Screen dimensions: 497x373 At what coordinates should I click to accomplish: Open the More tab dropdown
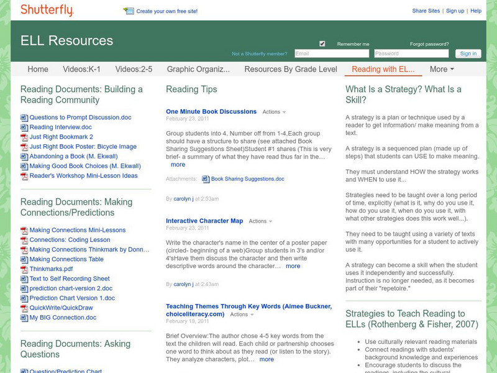click(440, 70)
